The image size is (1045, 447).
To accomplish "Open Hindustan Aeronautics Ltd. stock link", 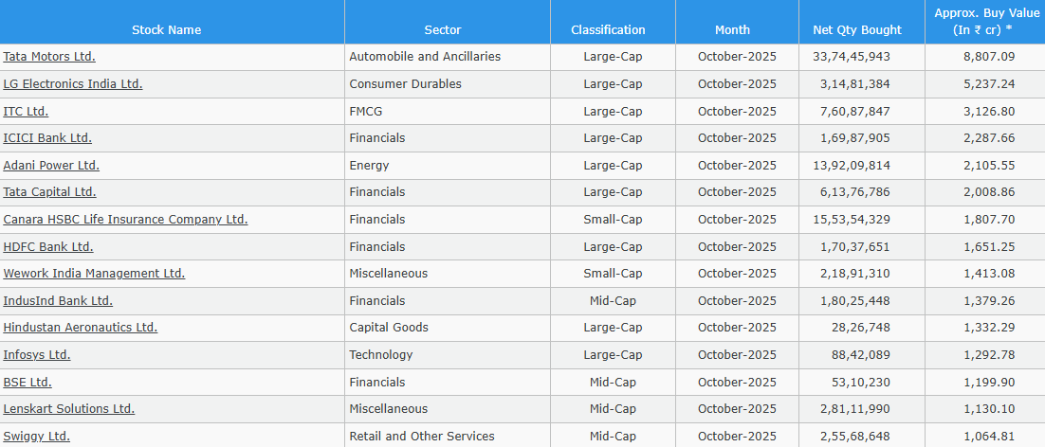I will 81,328.
